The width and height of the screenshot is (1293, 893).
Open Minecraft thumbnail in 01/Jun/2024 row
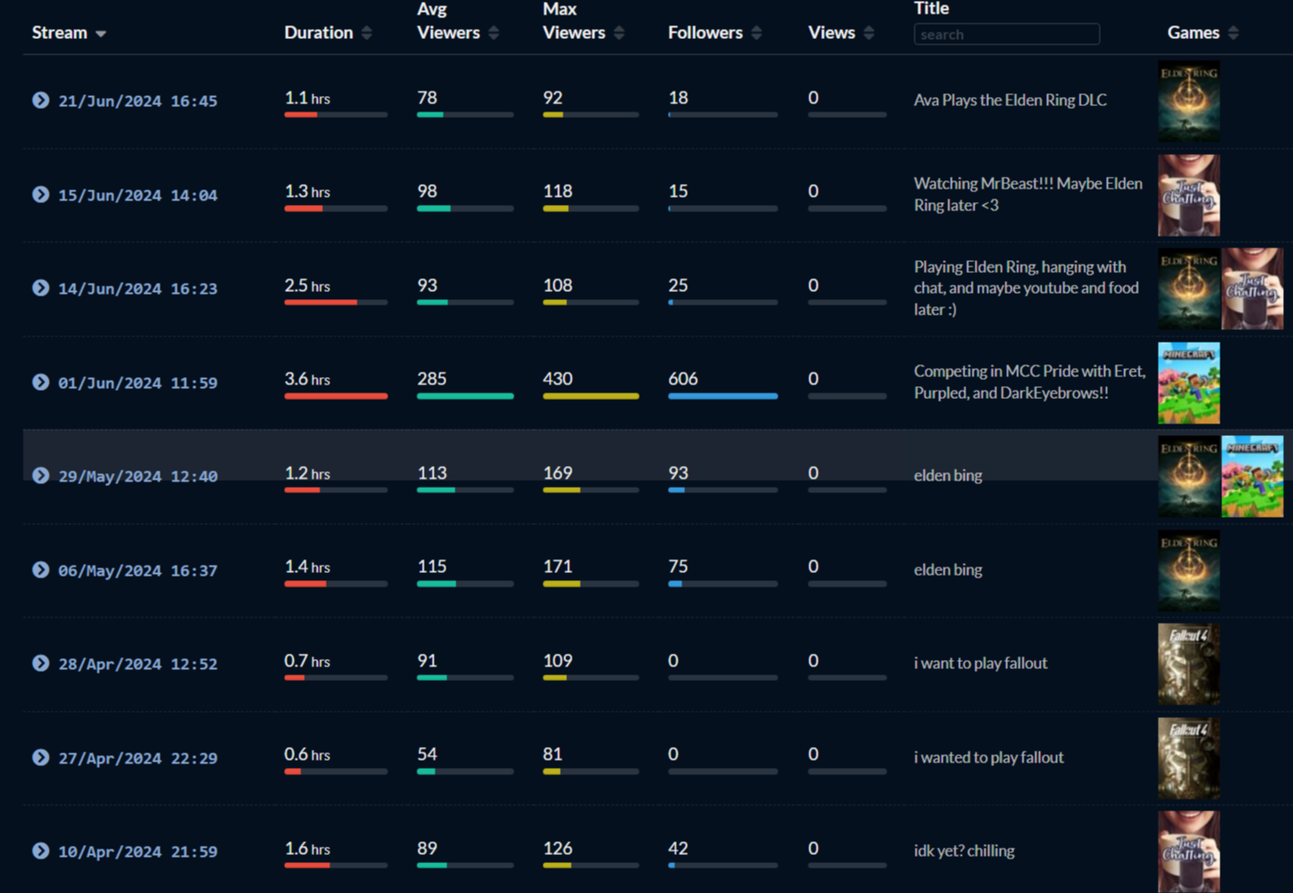coord(1189,383)
